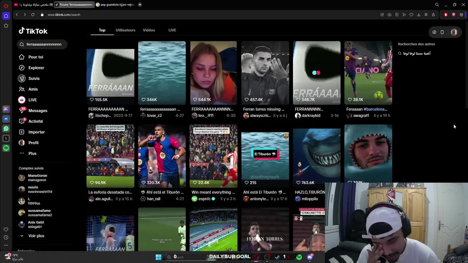Open tab search magnifier in title bar
The width and height of the screenshot is (468, 263).
(437, 5)
